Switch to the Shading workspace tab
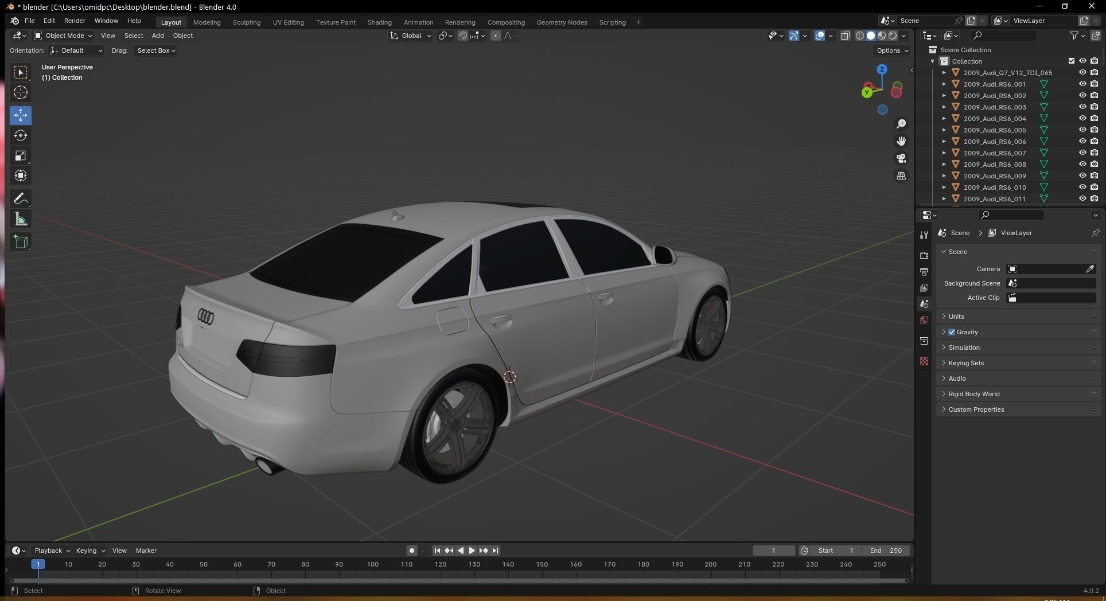Viewport: 1106px width, 601px height. (379, 22)
